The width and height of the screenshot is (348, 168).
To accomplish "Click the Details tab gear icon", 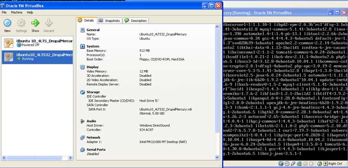I will 80,20.
